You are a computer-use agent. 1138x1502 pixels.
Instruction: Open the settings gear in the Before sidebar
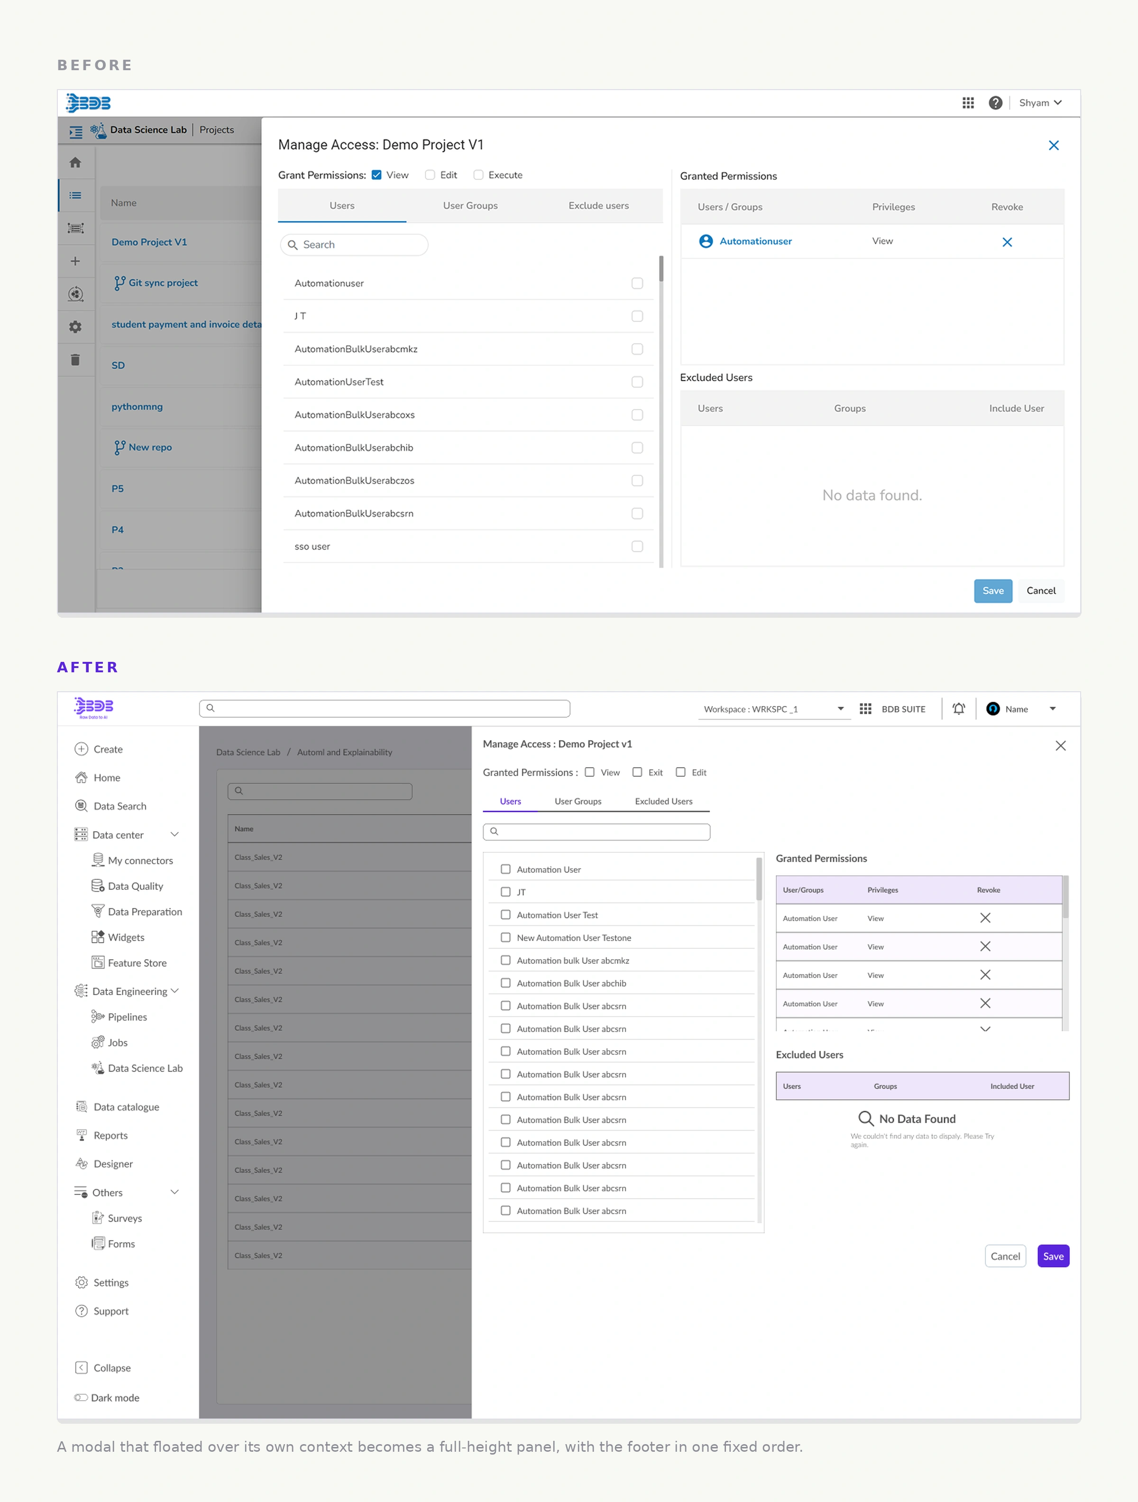[x=75, y=327]
